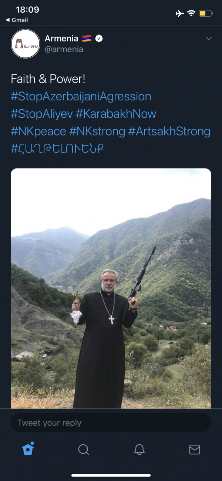The height and width of the screenshot is (481, 222).
Task: Open the Messages envelope tab
Action: [195, 449]
